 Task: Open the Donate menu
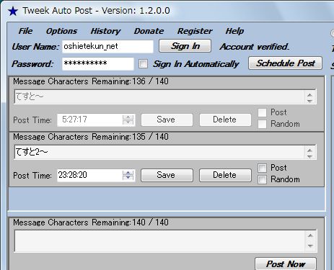[x=149, y=31]
